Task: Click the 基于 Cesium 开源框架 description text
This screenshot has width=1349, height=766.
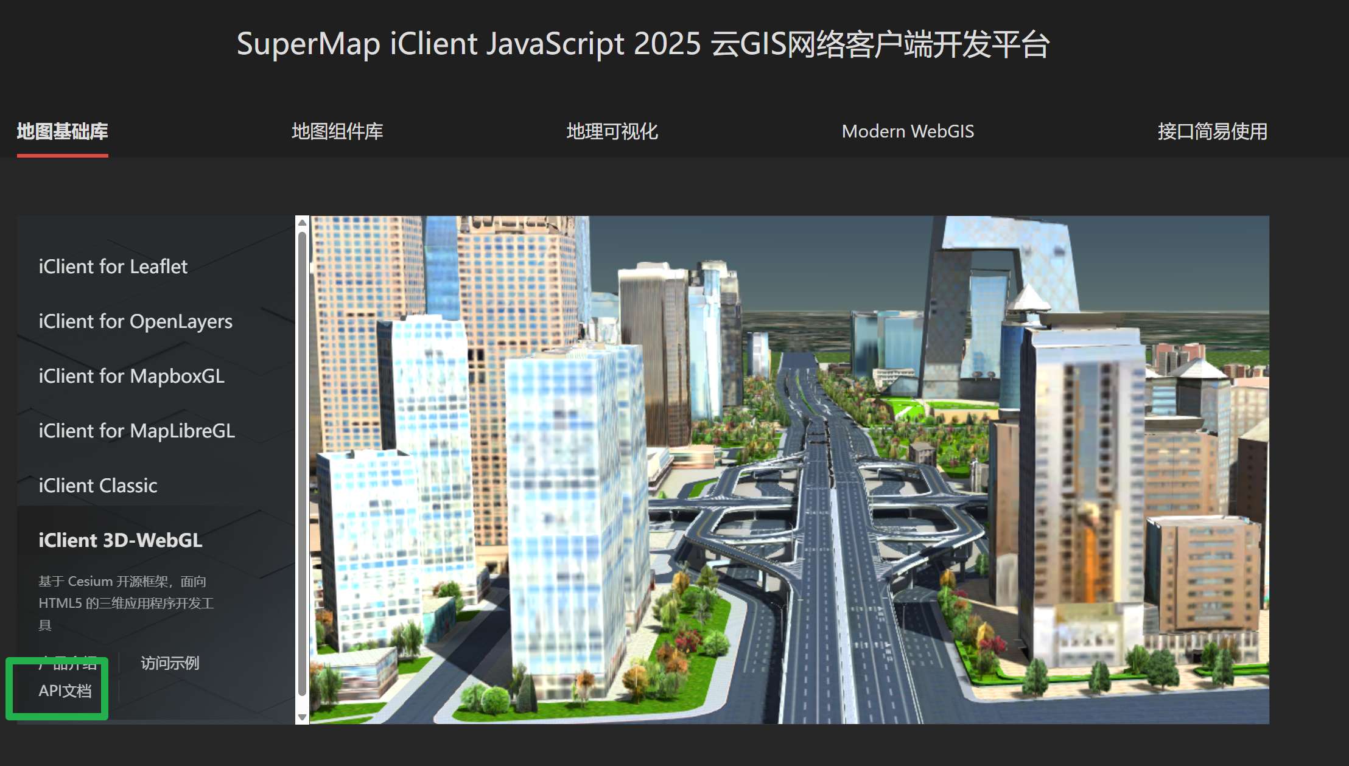Action: click(126, 603)
